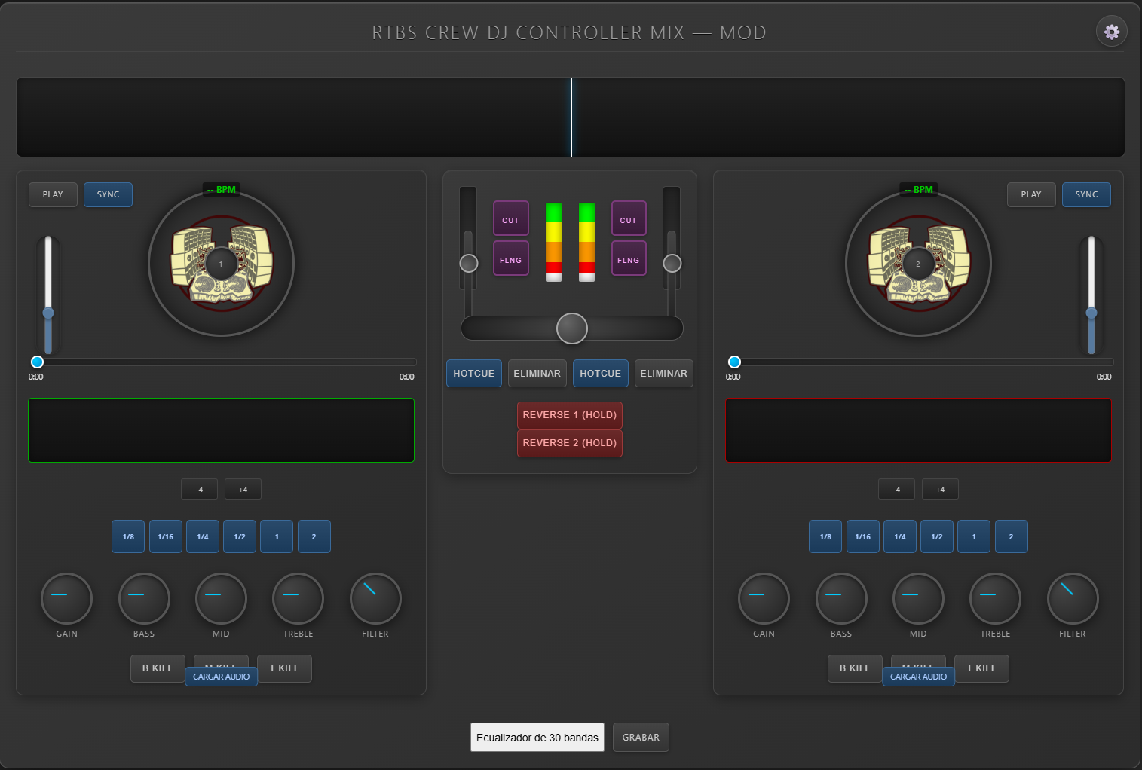1142x770 pixels.
Task: Open the Ecualizador de 30 bandas
Action: pyautogui.click(x=537, y=737)
